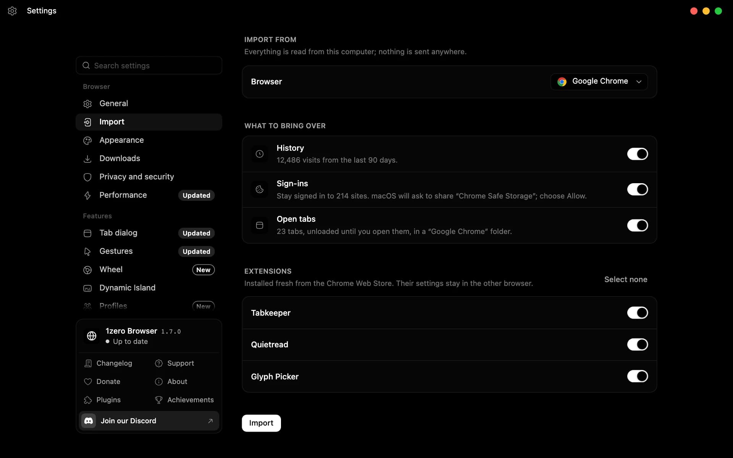Toggle the Glyph Picker extension

(x=638, y=376)
